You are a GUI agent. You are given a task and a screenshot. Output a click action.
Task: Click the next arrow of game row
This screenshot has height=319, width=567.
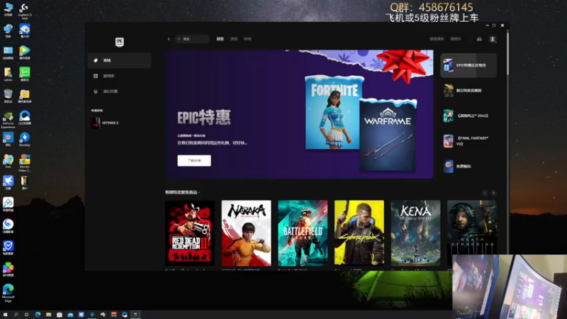tap(493, 193)
